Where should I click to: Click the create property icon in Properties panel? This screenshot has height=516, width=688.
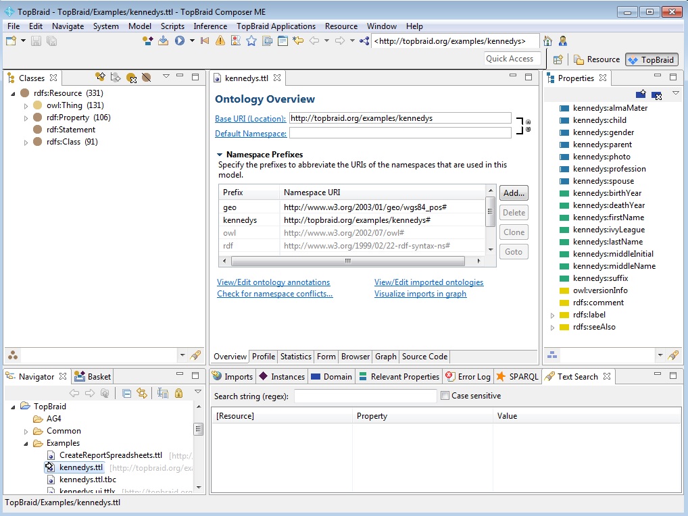tap(641, 94)
